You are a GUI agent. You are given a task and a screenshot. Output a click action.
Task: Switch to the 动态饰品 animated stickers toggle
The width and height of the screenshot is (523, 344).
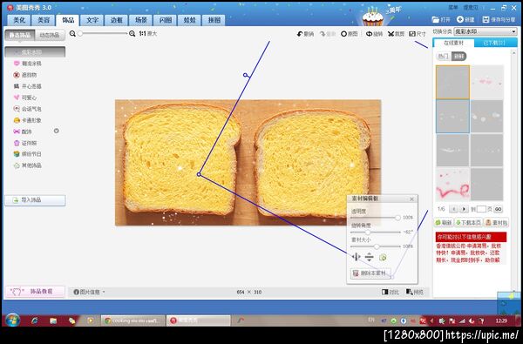point(50,35)
